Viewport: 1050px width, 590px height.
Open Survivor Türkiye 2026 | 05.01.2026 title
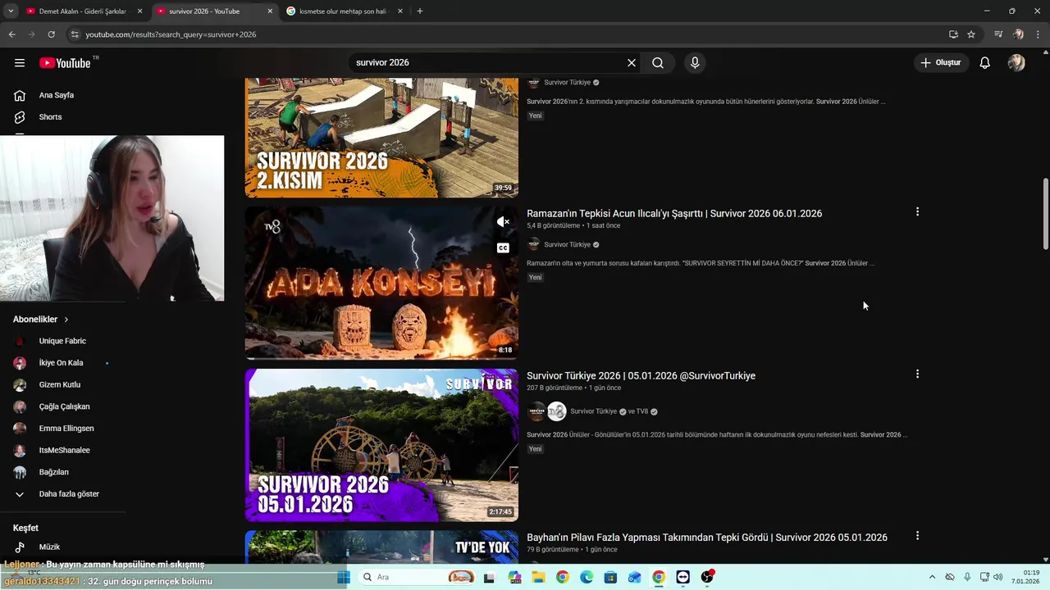pyautogui.click(x=641, y=376)
